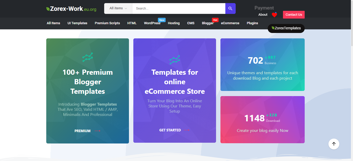Select the Plugins menu item
The height and width of the screenshot is (161, 353).
pyautogui.click(x=252, y=23)
